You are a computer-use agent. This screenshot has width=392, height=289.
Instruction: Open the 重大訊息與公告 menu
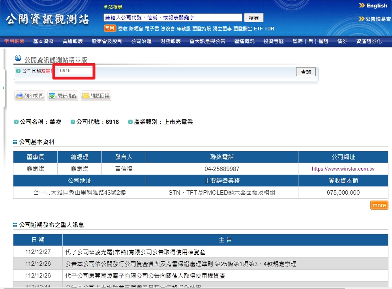tap(208, 41)
